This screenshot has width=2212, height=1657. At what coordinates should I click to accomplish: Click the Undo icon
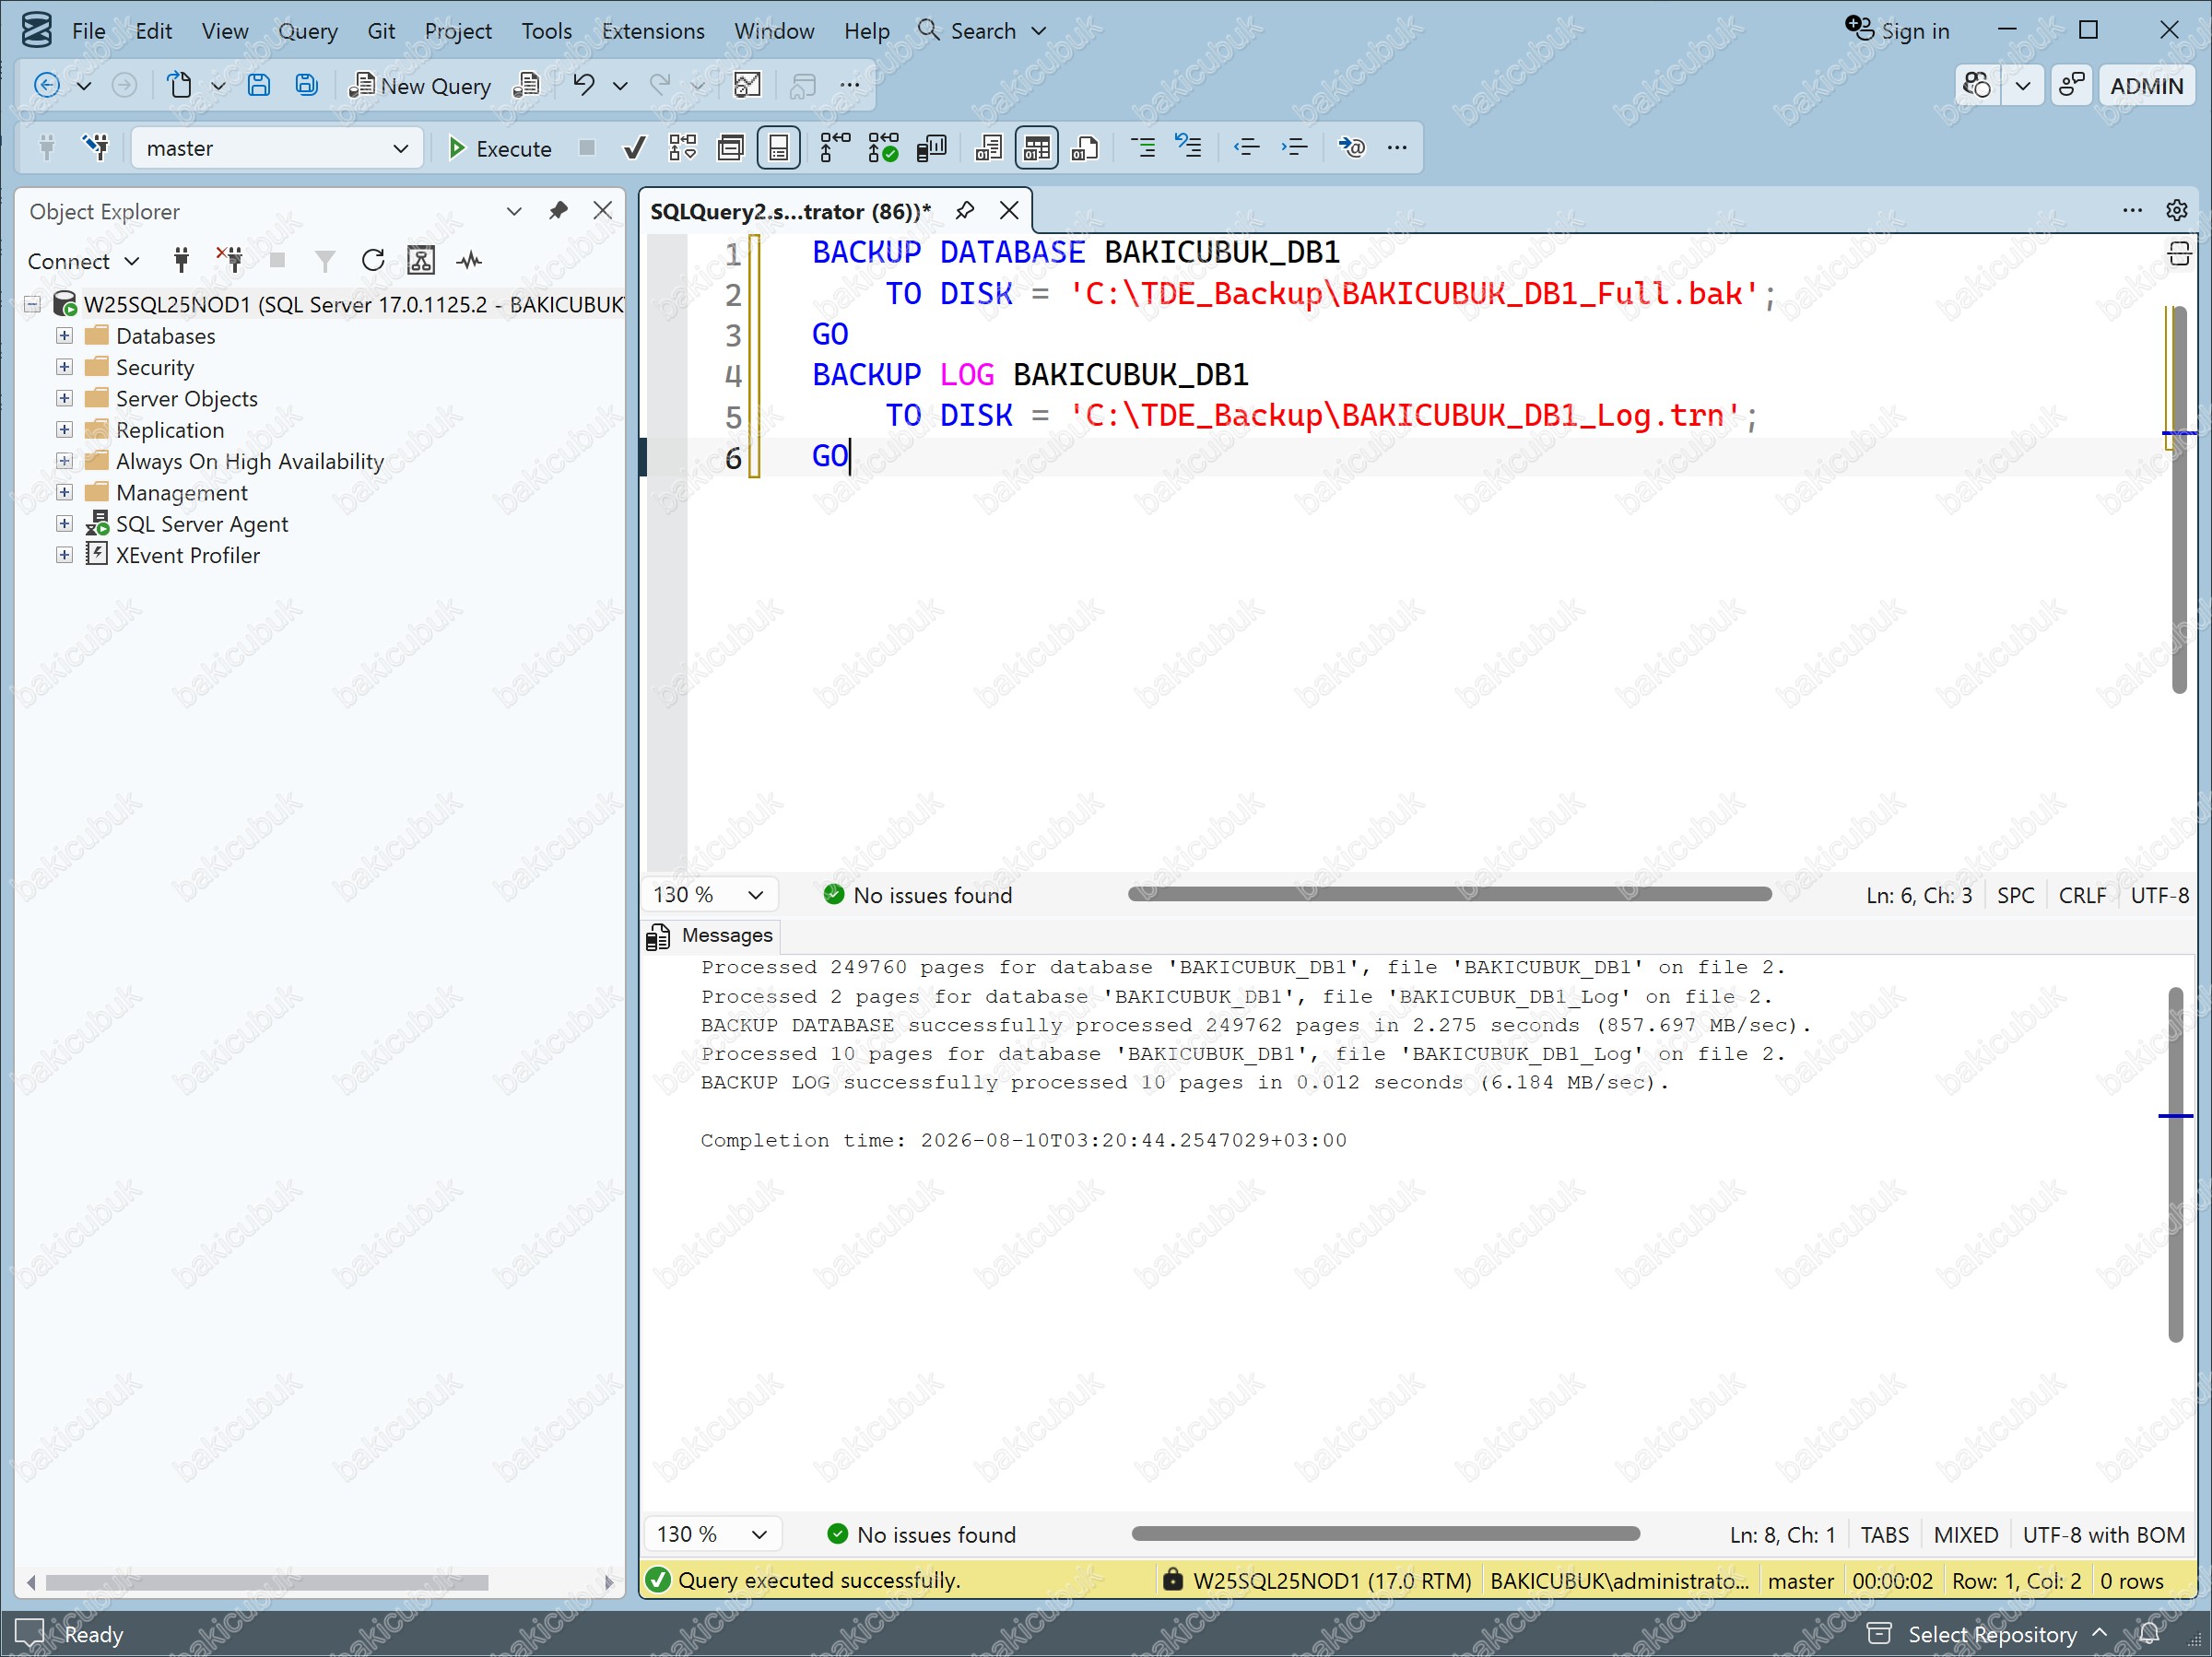click(x=584, y=85)
